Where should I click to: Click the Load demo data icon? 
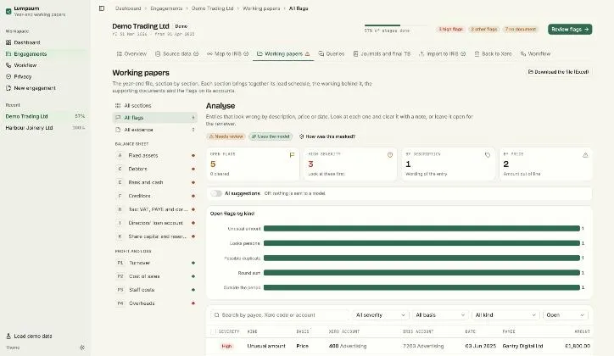8,336
